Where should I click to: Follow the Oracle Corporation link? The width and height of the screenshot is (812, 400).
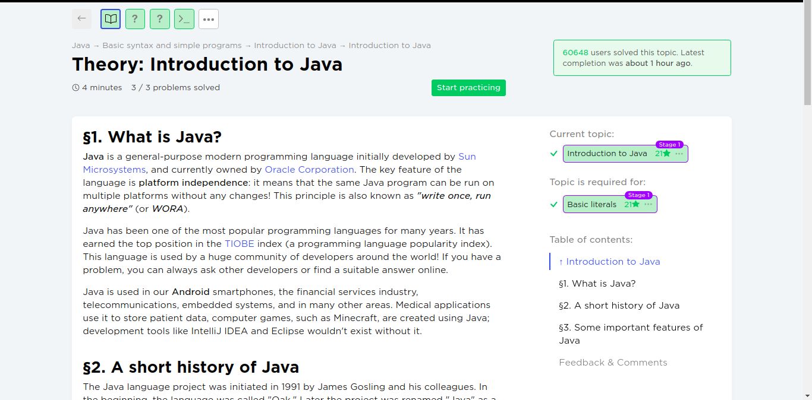click(309, 170)
